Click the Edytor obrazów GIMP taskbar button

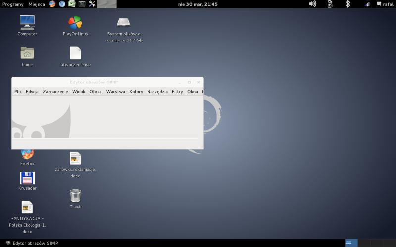coord(34,243)
